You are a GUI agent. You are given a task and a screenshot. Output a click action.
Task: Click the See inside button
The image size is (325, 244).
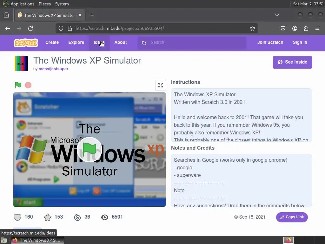[x=292, y=62]
